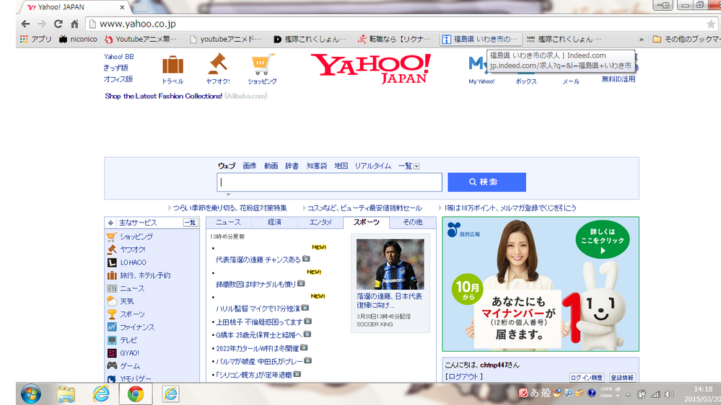Viewport: 721px width, 405px height.
Task: Open a new tab next to Yahoo! JAPAN
Action: [141, 7]
